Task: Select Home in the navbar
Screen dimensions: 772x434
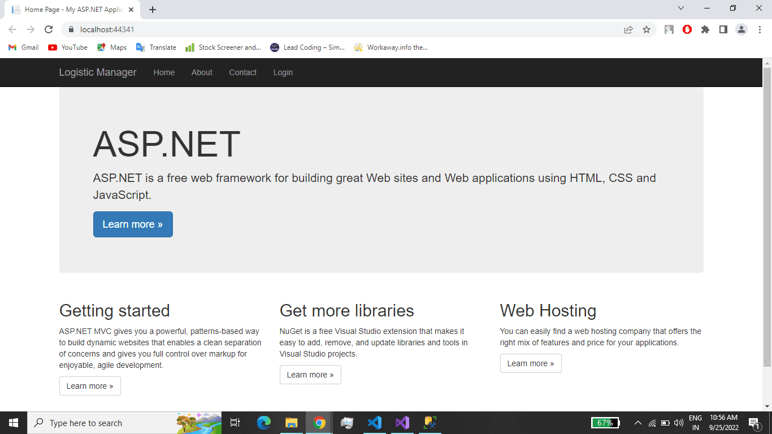Action: pos(164,72)
